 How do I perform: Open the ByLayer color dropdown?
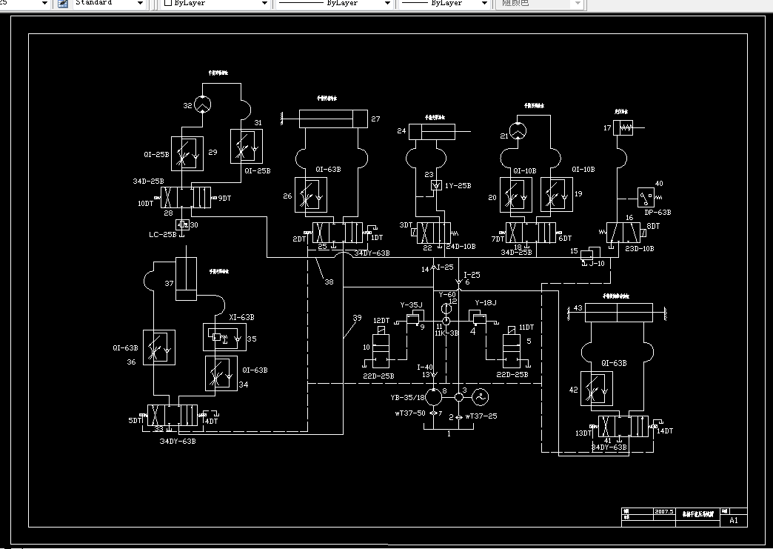pos(264,4)
